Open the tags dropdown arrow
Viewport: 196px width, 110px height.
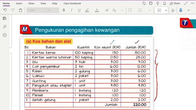coord(166,10)
